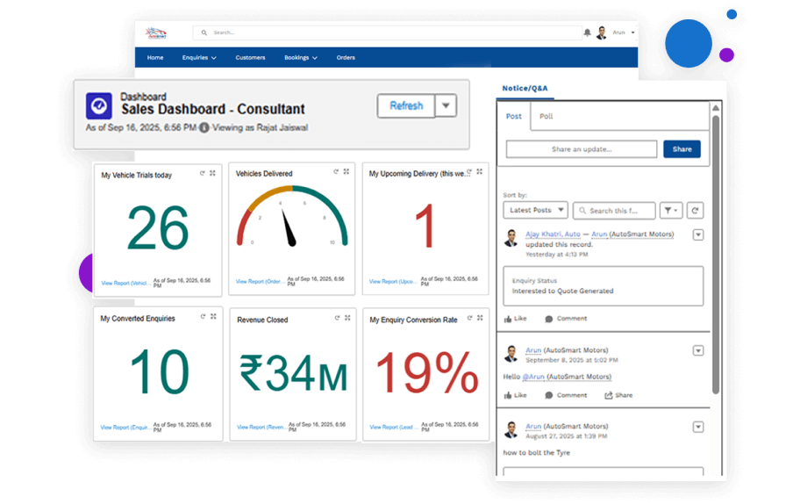
Task: Go to the Customers nav item
Action: coord(250,58)
